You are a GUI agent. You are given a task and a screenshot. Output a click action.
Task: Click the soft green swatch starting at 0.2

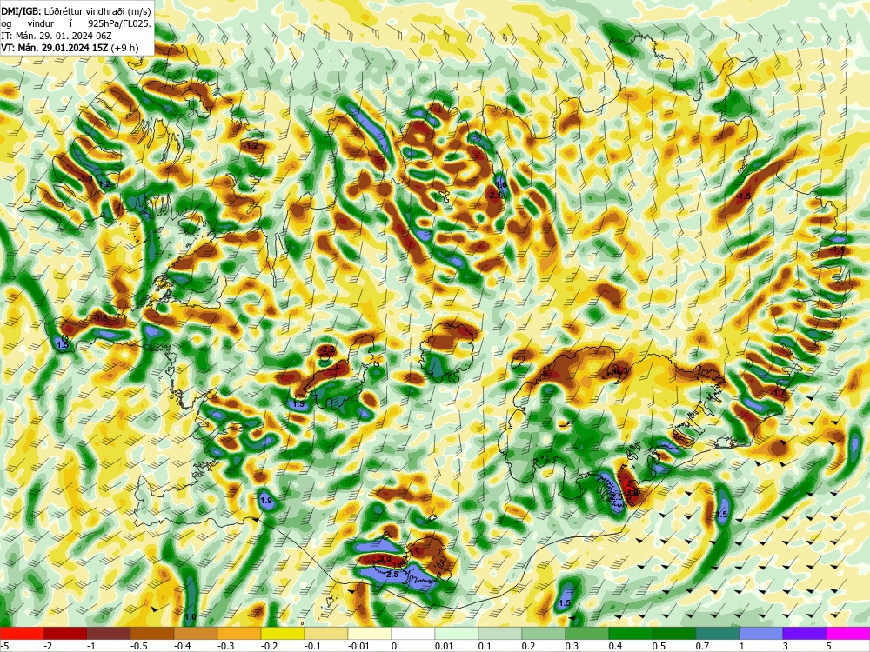(544, 633)
